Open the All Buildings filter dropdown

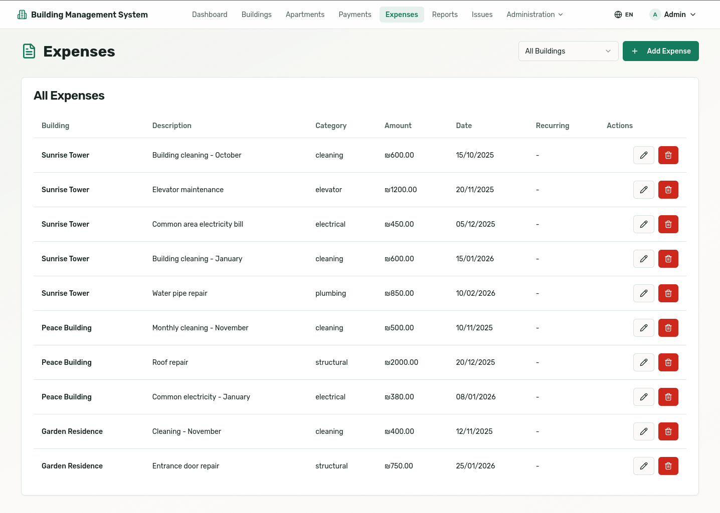(568, 51)
